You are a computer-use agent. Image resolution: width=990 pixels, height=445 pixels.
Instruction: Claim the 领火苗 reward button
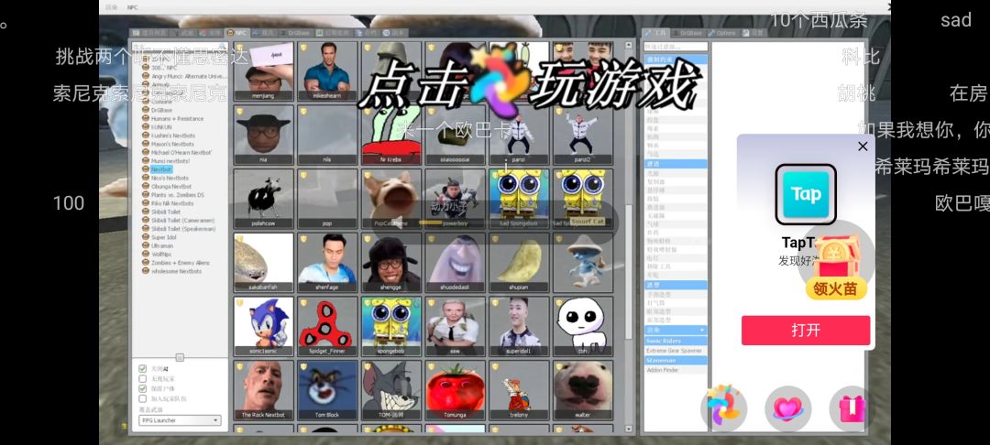835,288
